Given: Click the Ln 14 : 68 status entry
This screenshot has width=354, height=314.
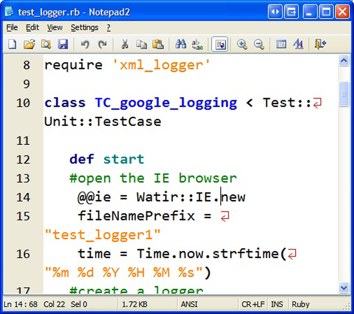Looking at the screenshot, I should coord(21,304).
